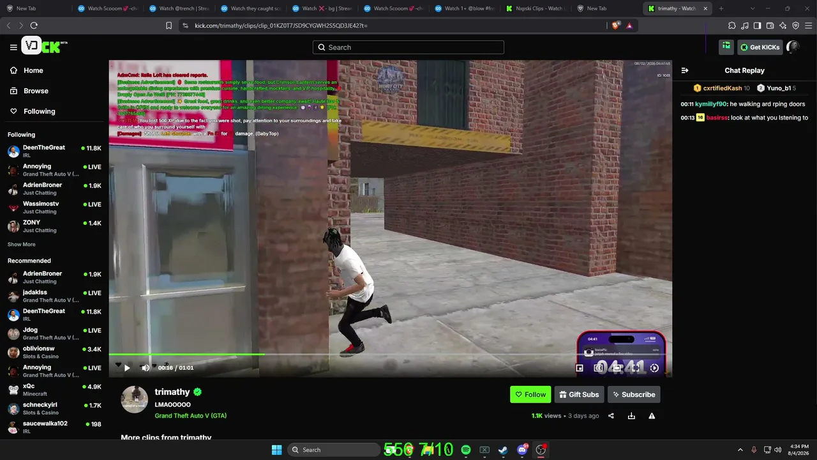817x460 pixels.
Task: Open trimathy's channel name link
Action: tap(172, 392)
